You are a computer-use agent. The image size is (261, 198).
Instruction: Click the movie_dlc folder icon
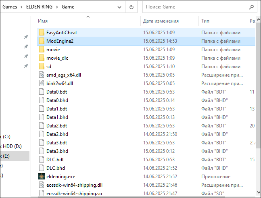42,58
